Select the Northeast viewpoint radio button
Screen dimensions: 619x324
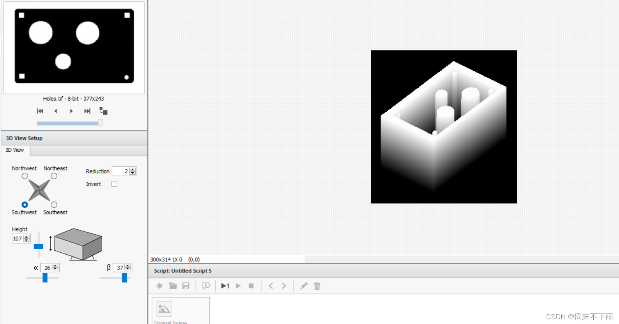[54, 176]
